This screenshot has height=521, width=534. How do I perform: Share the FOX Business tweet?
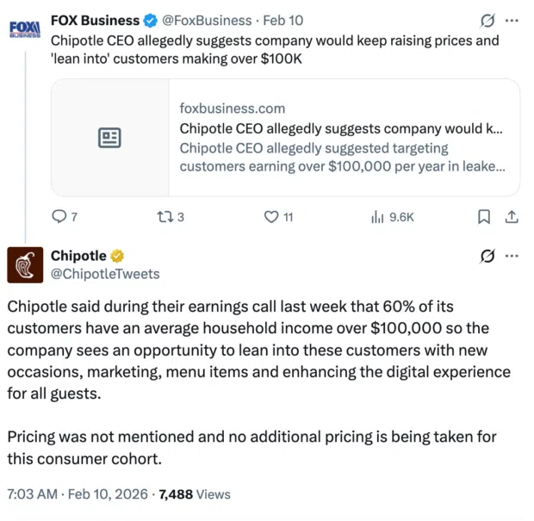tap(511, 217)
